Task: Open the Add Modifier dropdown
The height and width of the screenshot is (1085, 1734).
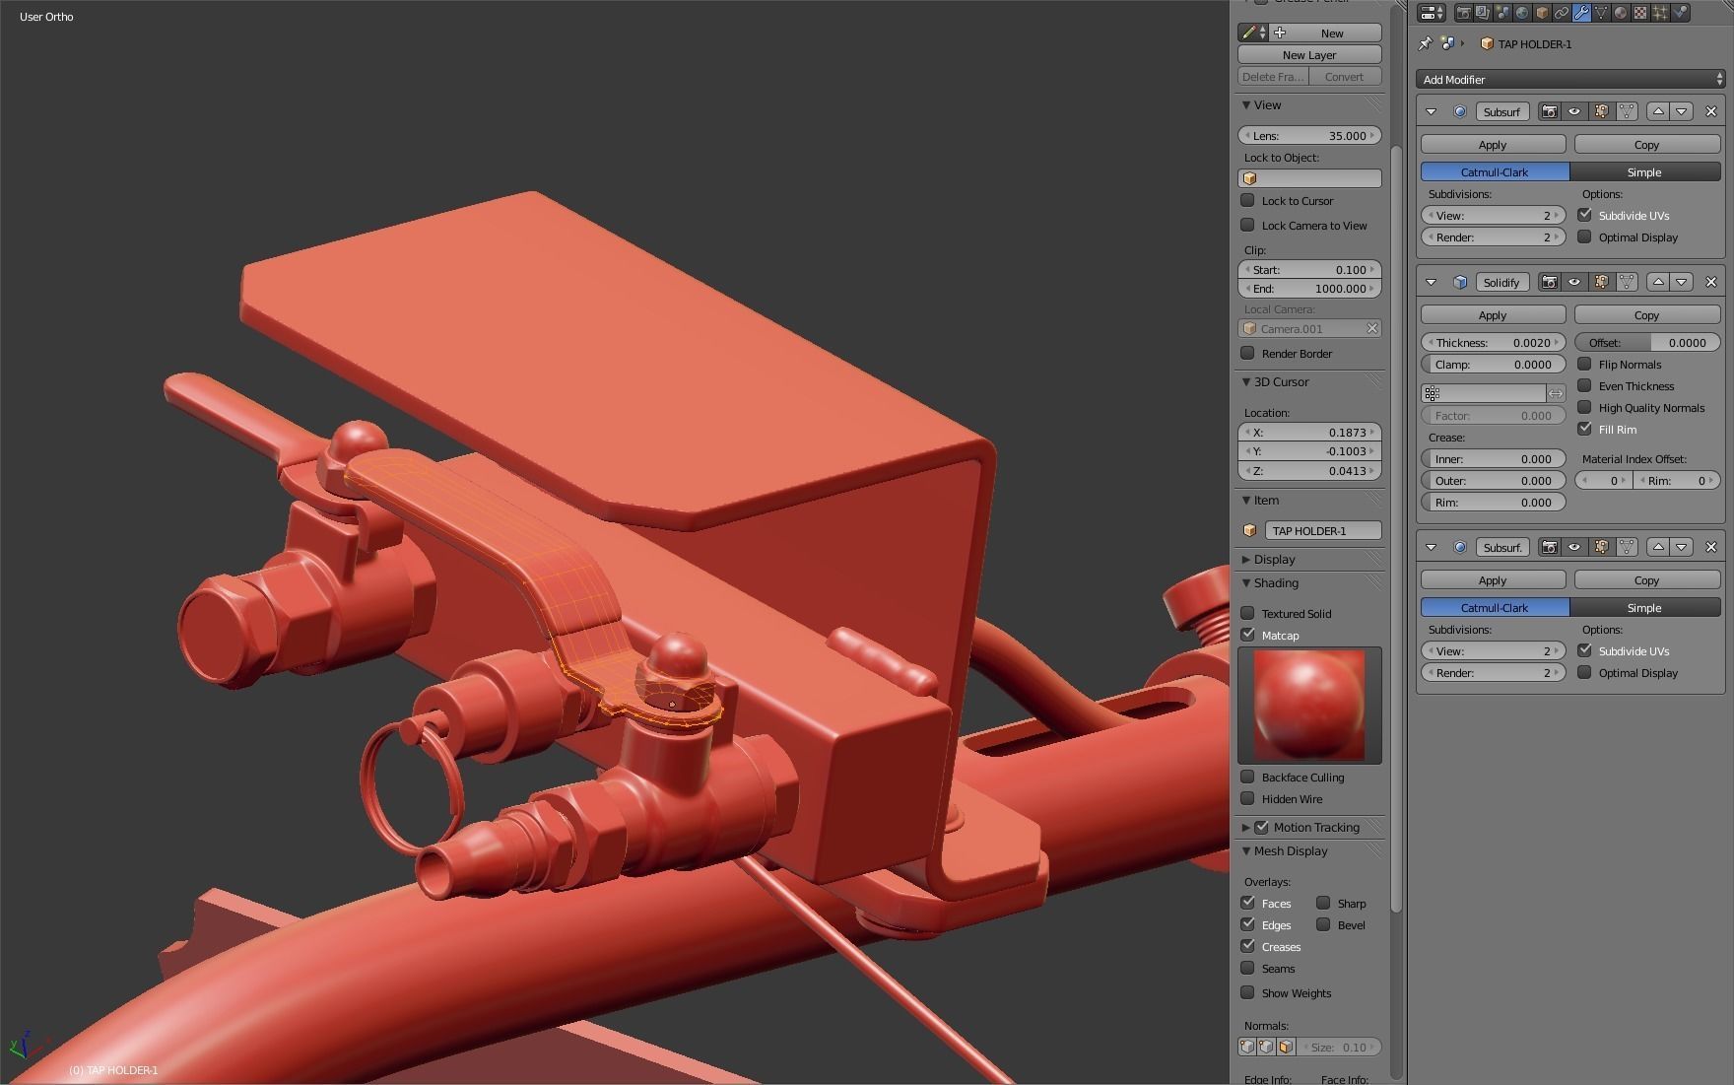Action: tap(1570, 79)
